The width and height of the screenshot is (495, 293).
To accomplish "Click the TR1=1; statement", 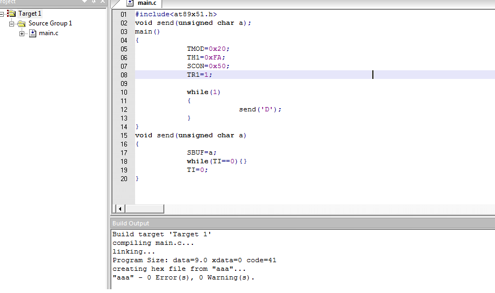I will click(x=199, y=75).
